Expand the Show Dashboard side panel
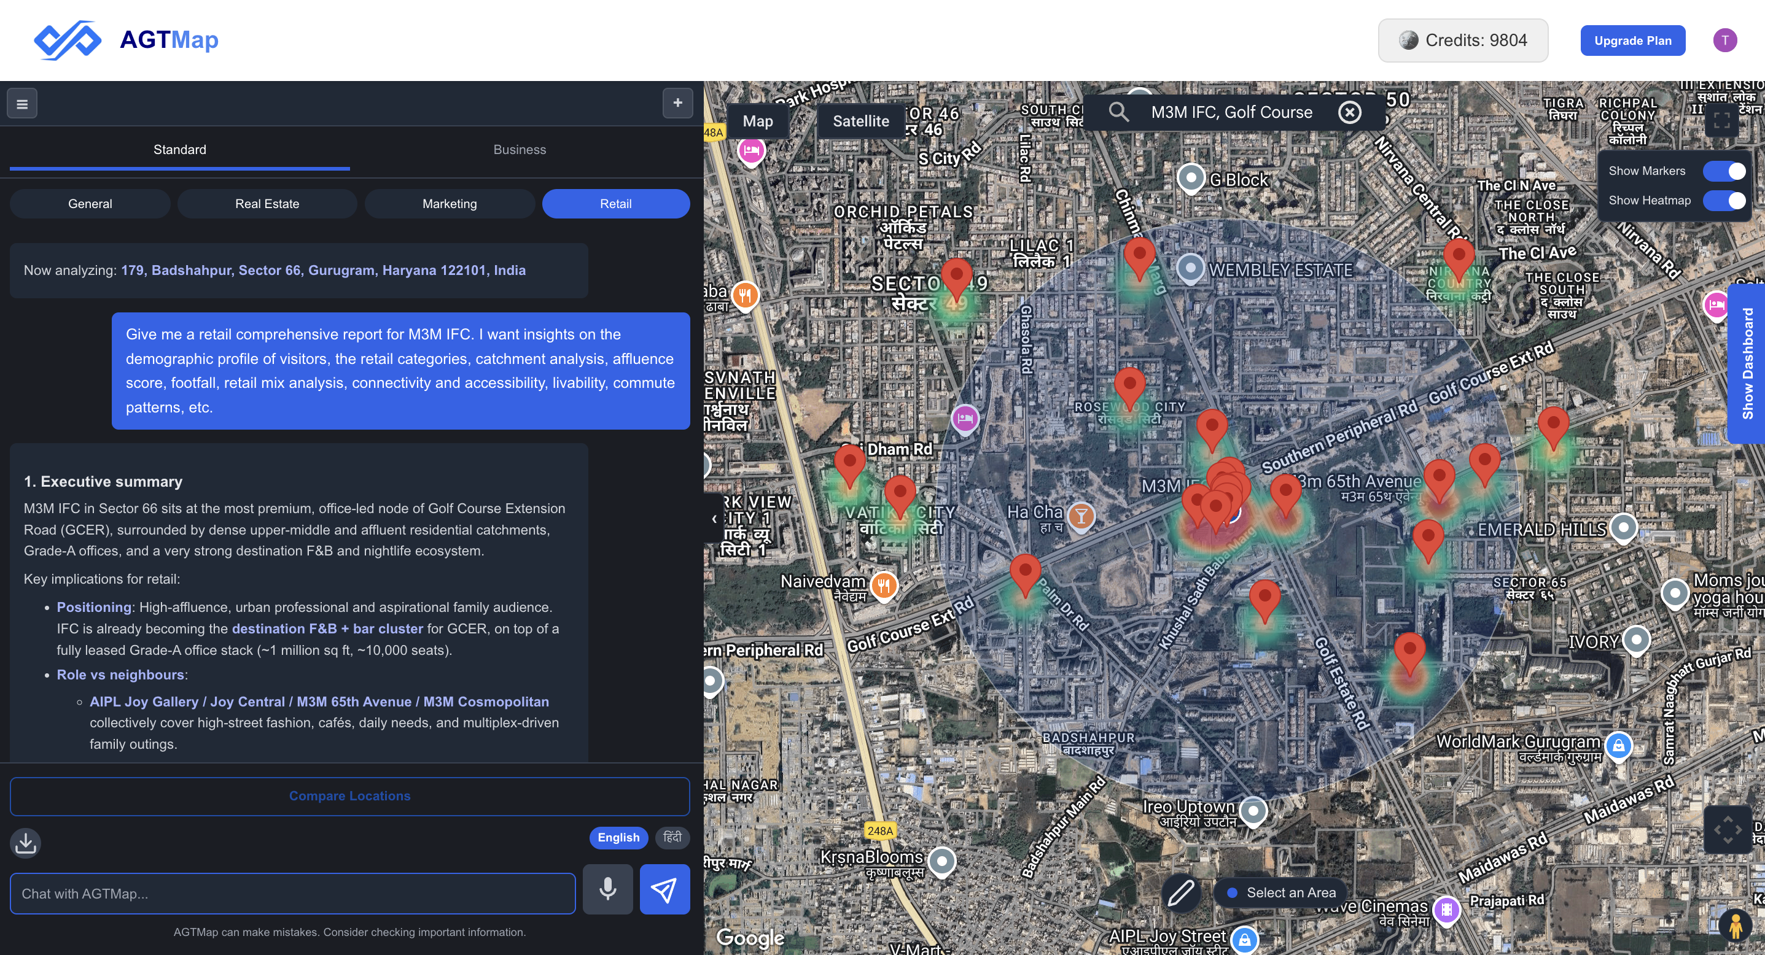Image resolution: width=1765 pixels, height=955 pixels. (x=1747, y=363)
